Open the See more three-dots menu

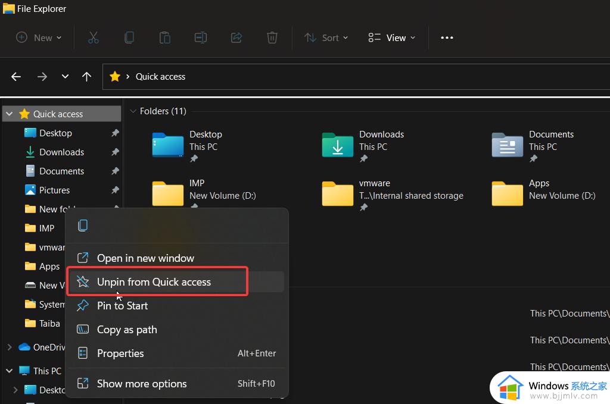point(447,37)
